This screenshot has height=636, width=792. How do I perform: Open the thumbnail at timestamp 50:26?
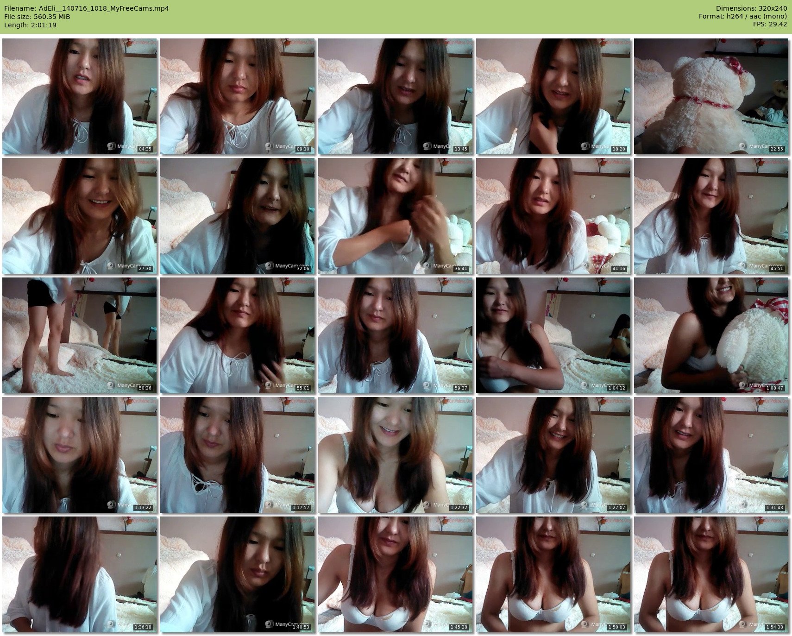80,335
